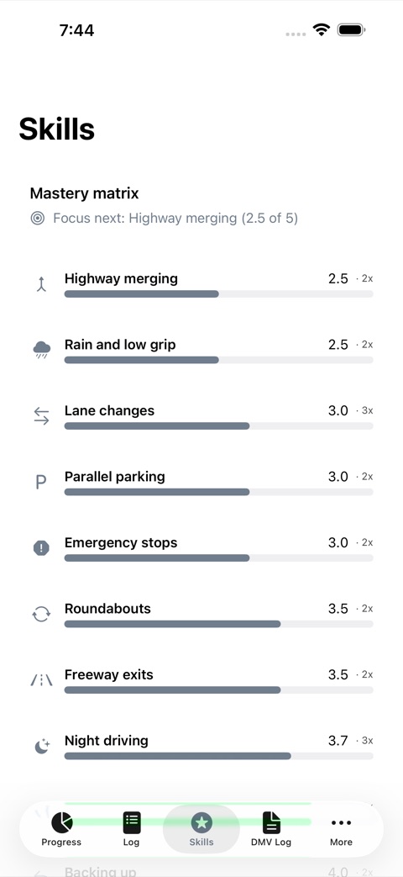Viewport: 403px width, 877px height.
Task: Tap the Night driving moon icon
Action: pos(42,746)
